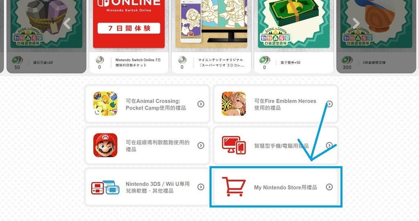Click the Fire Emblem Heroes app icon
Screen dimensions: 419x221
pyautogui.click(x=234, y=104)
